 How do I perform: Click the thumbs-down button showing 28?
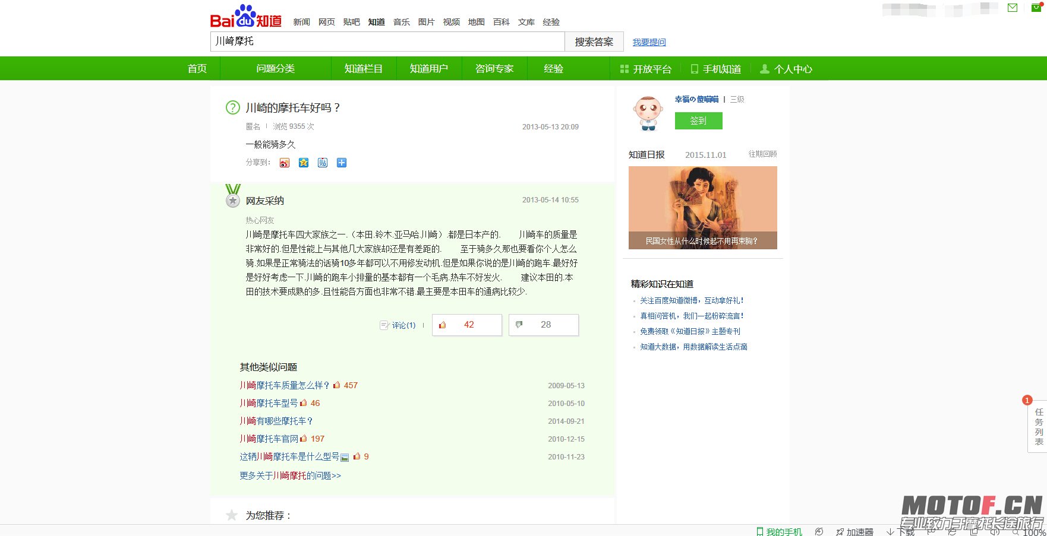544,325
